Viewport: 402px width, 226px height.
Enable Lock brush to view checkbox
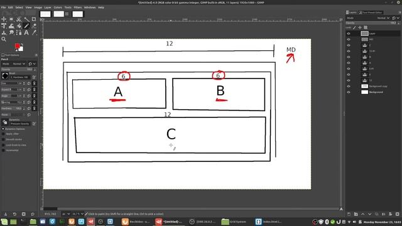pyautogui.click(x=3, y=145)
